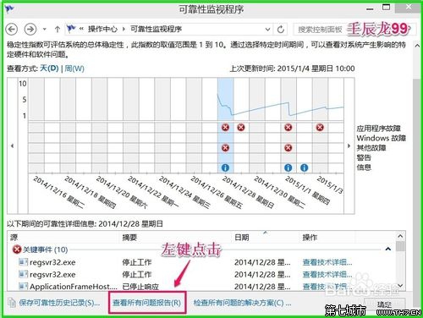The height and width of the screenshot is (318, 423).
Task: Click 信息 row label
Action: point(364,167)
